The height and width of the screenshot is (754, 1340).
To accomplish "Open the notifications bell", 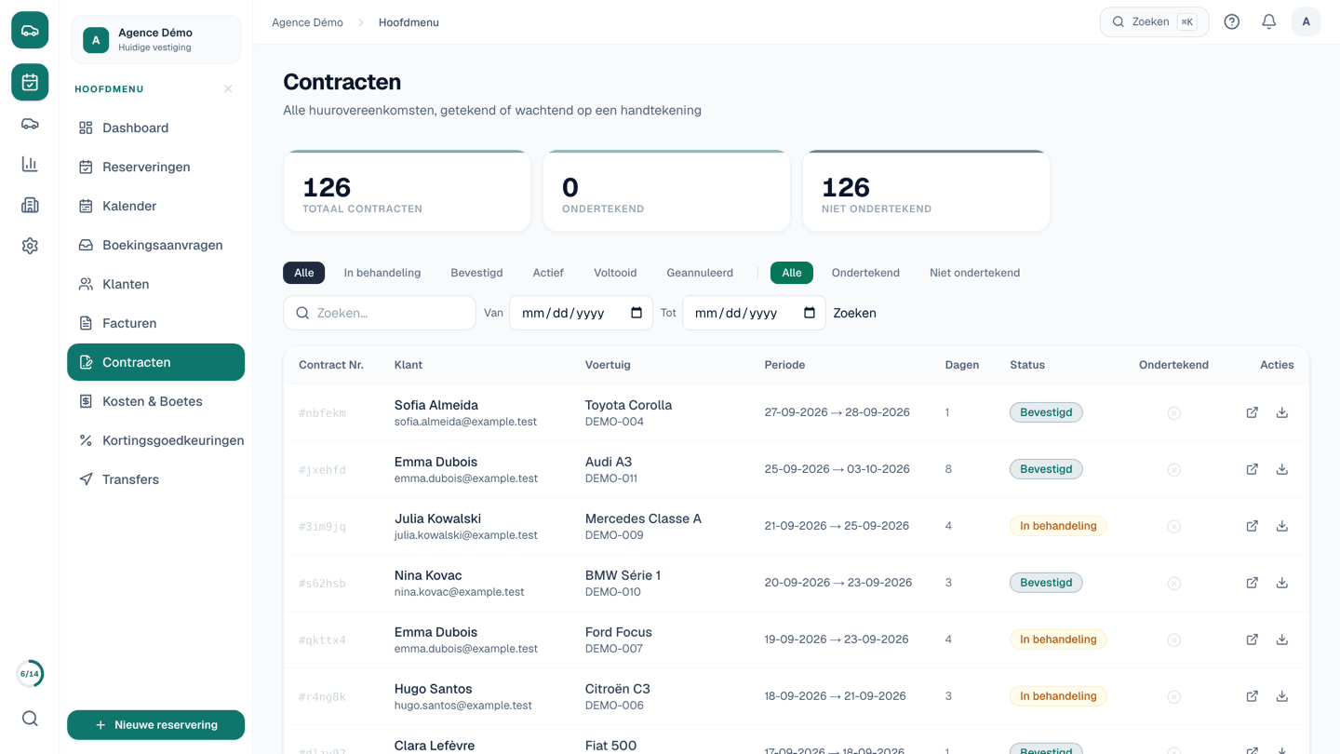I will (1268, 22).
